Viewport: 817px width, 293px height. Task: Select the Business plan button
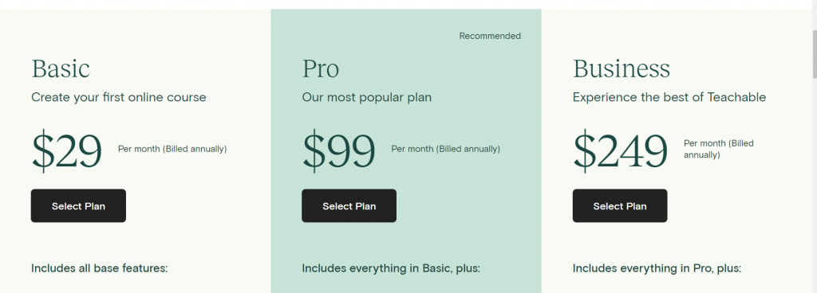619,205
